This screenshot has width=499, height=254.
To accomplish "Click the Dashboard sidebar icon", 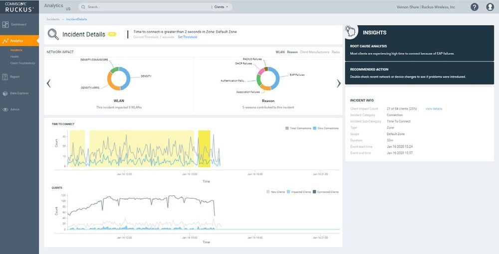I will pyautogui.click(x=5, y=24).
